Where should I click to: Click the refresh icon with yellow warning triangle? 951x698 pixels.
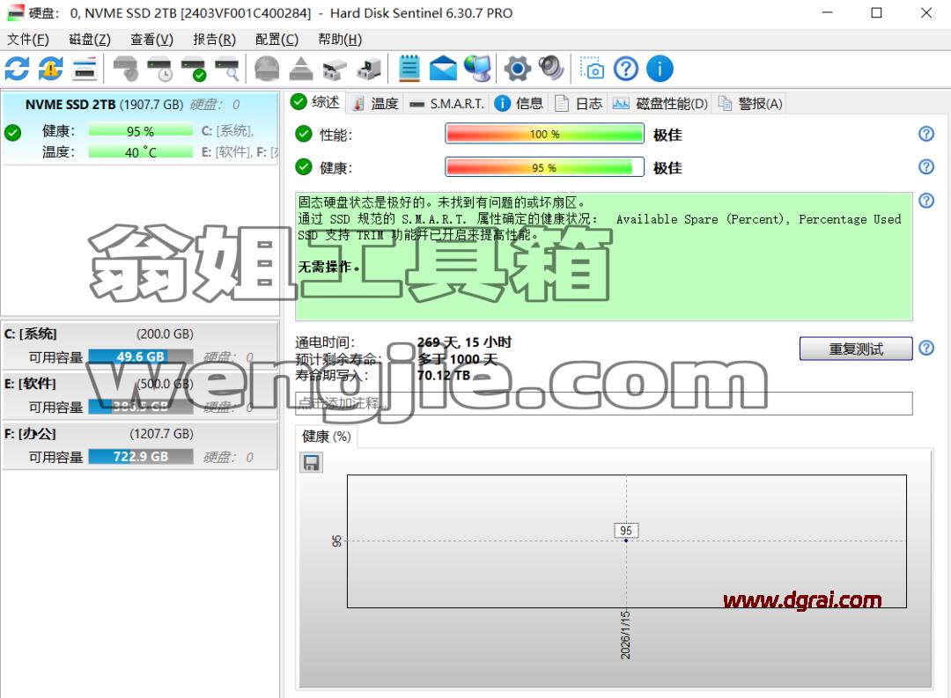(51, 69)
